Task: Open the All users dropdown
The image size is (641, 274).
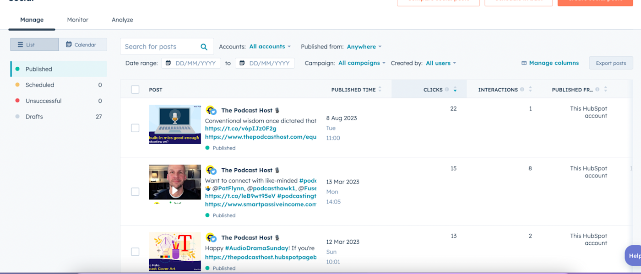Action: (x=441, y=63)
